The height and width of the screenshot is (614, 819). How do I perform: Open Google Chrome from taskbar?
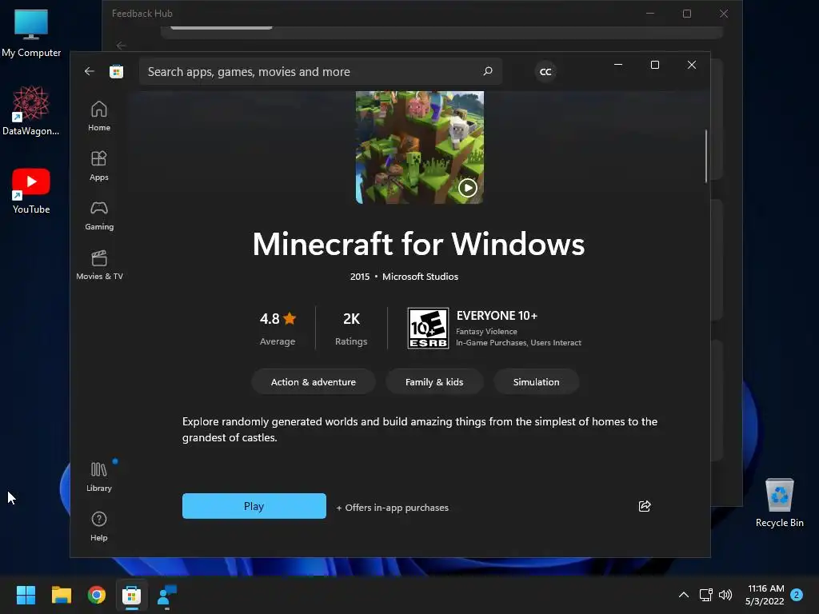[x=97, y=595]
